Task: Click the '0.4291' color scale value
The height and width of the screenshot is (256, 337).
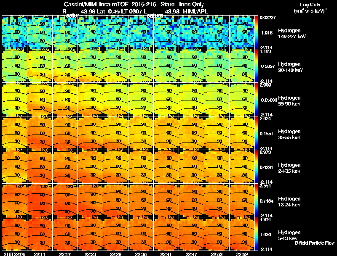Action: 266,167
